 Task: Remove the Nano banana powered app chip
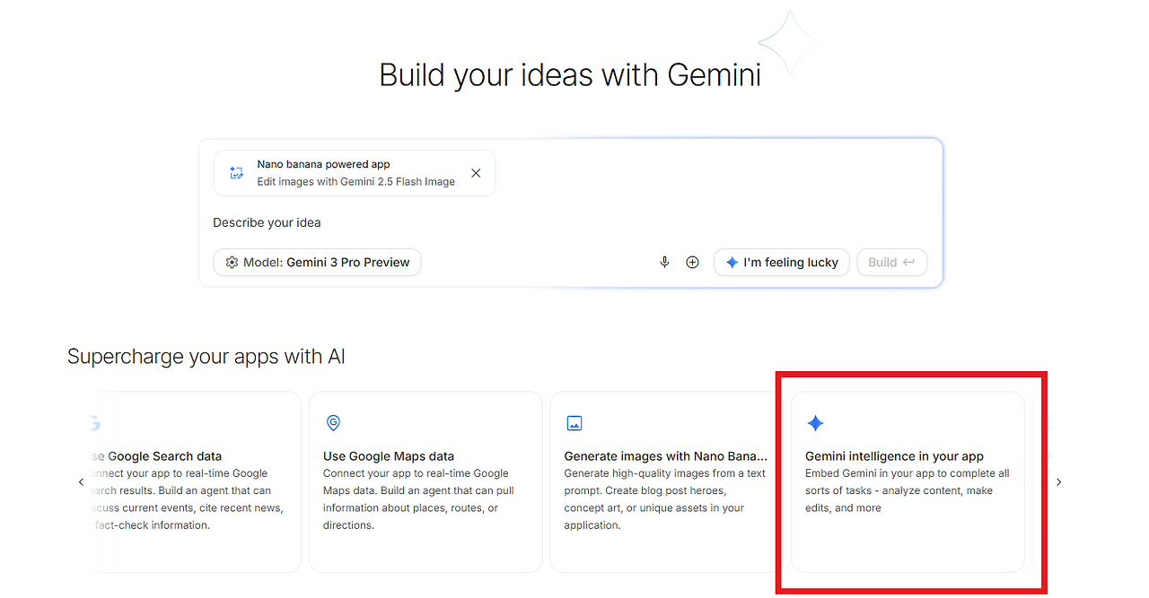pos(476,173)
